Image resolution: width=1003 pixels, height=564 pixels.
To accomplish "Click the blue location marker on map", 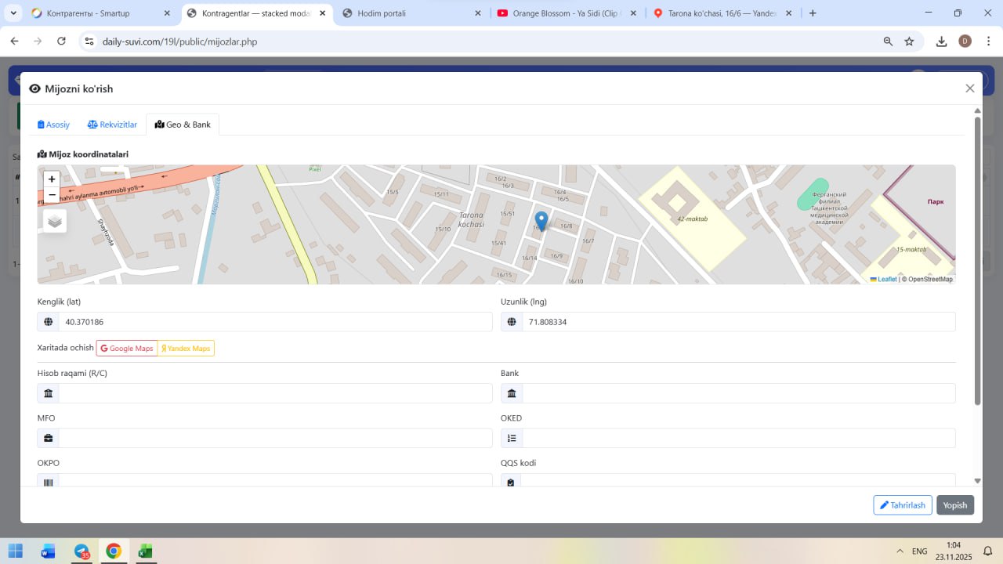I will click(x=541, y=220).
